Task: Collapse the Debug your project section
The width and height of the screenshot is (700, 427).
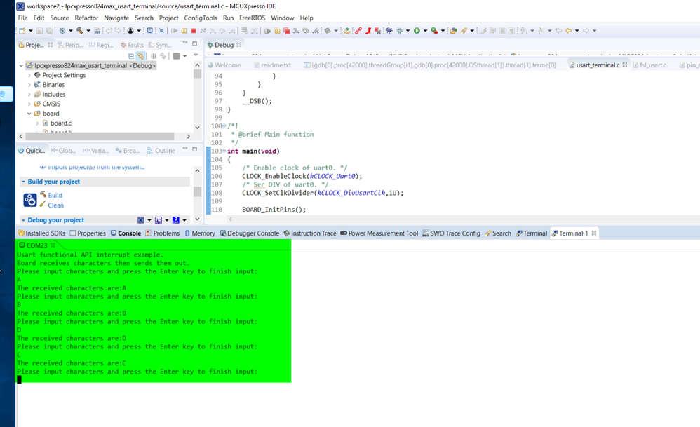Action: (x=23, y=220)
